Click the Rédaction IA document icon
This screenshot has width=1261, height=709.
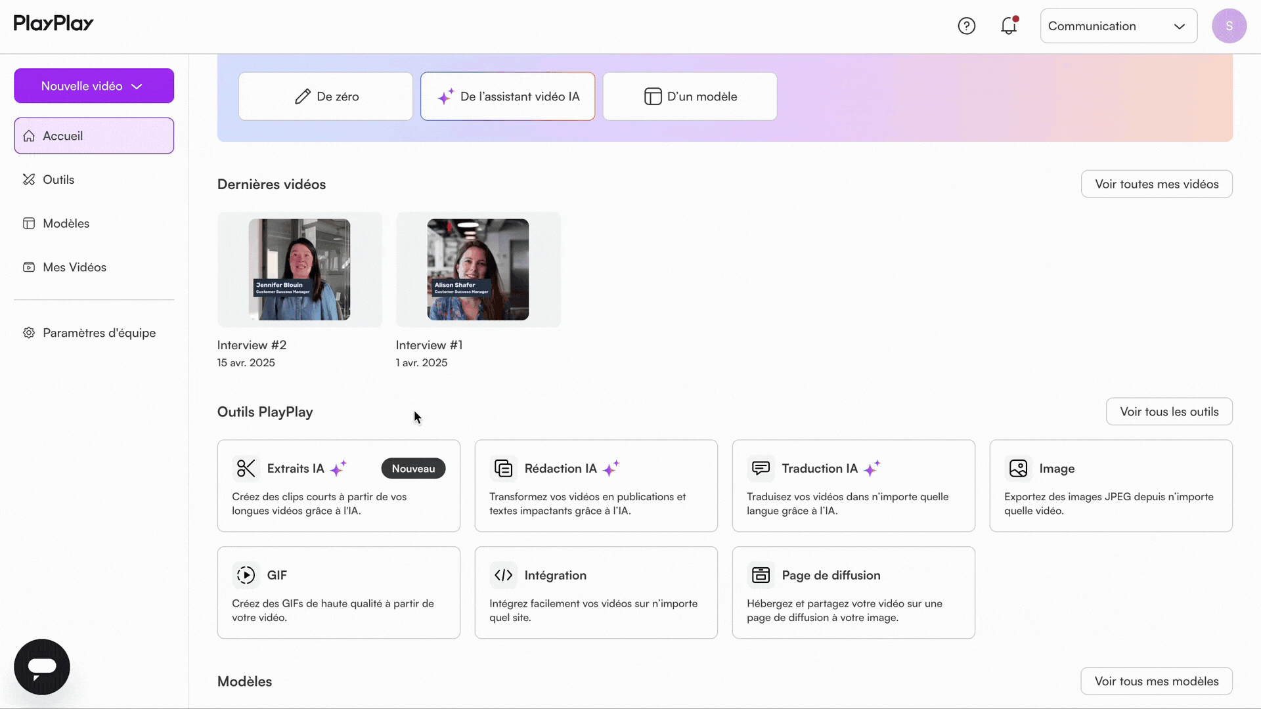pos(503,469)
